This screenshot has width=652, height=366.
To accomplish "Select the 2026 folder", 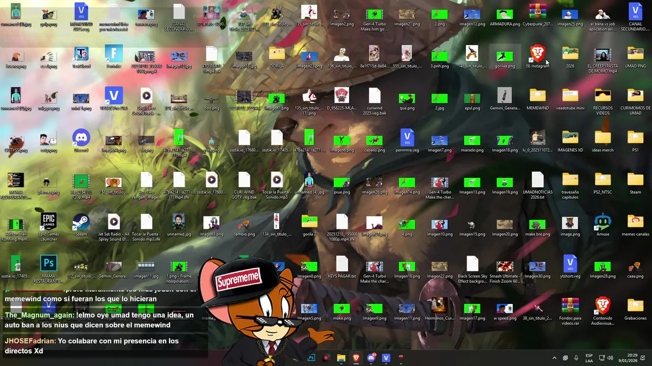I will click(570, 57).
